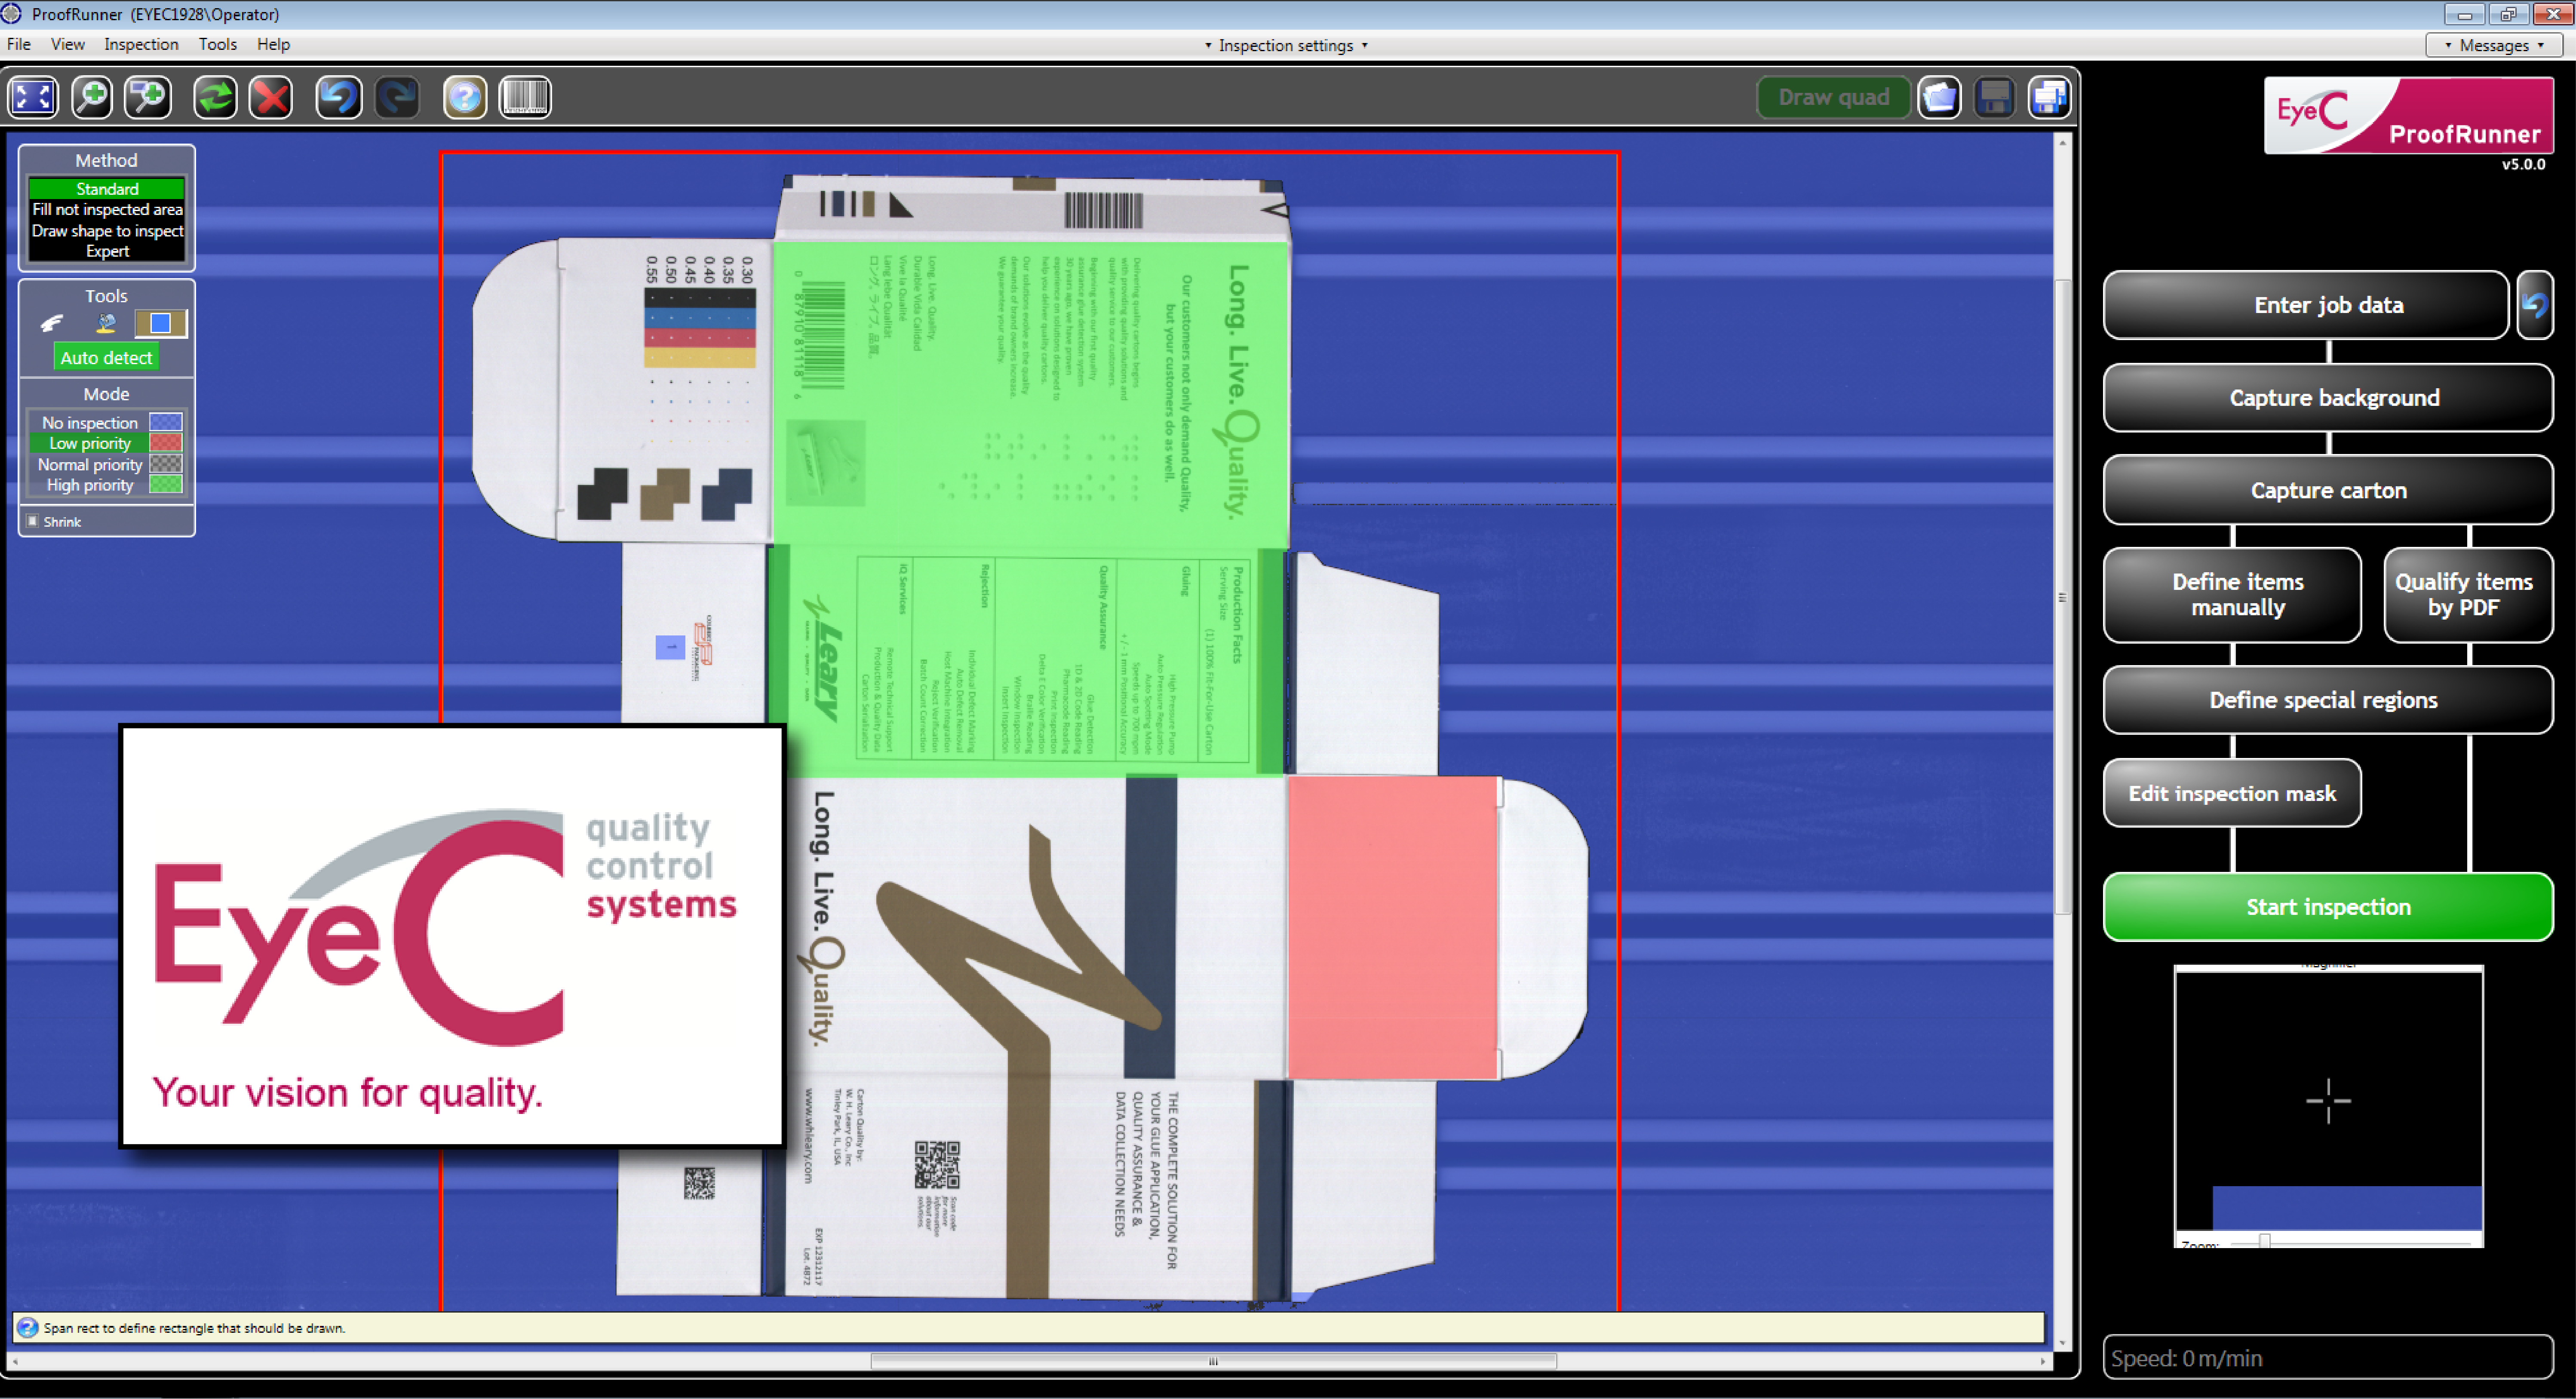
Task: Open a file with the folder icon
Action: pos(1939,97)
